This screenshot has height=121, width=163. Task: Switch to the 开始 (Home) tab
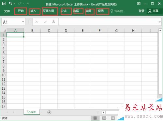[x=21, y=11]
